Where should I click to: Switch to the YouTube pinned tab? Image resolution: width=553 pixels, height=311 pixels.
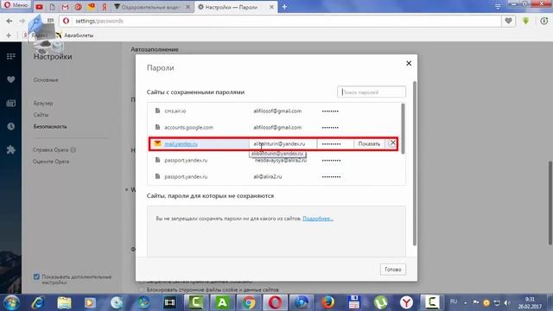[x=39, y=7]
